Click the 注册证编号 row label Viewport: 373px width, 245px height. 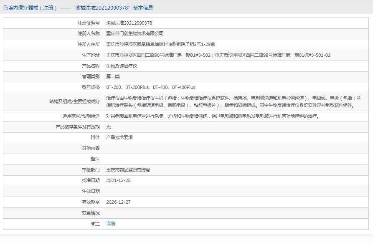(88, 23)
